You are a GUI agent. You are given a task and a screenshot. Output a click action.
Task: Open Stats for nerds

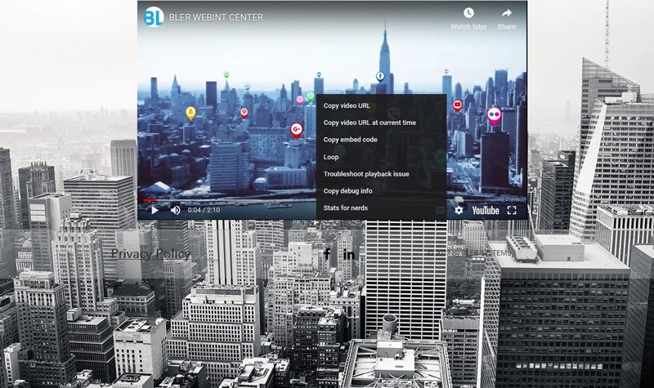point(345,208)
